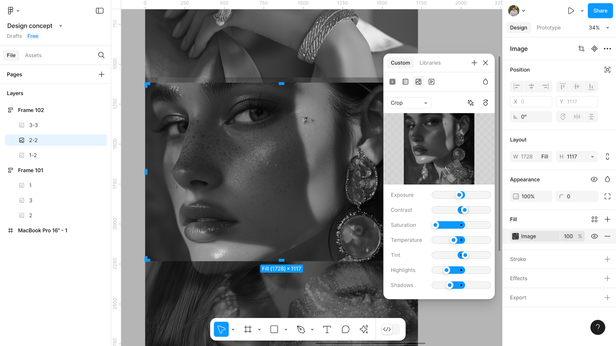Select the 3-3 layer in Layers list
Image resolution: width=616 pixels, height=346 pixels.
click(33, 125)
